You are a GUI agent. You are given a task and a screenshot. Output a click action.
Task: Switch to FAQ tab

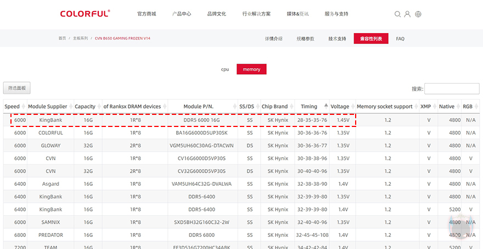pos(400,38)
